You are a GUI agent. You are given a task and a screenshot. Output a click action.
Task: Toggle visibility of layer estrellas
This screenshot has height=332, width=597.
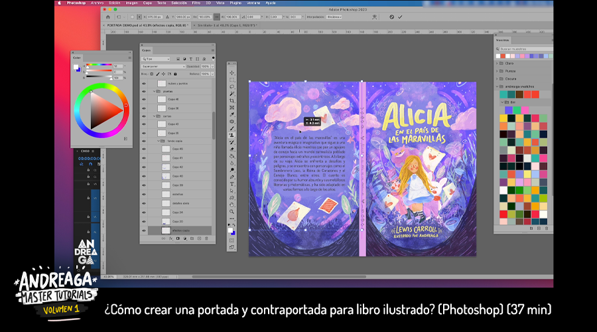(x=143, y=193)
